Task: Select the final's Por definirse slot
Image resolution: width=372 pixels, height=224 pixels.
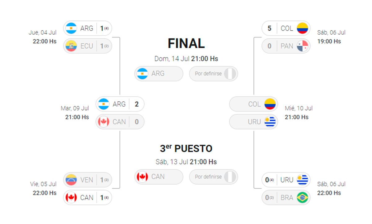Action: 213,74
